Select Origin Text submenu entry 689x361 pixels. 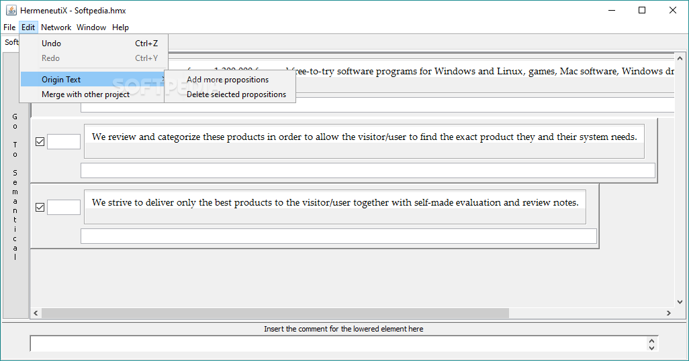pos(93,79)
